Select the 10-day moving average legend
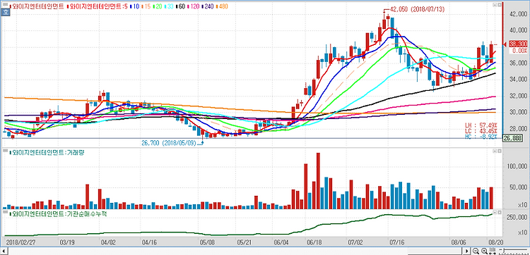The width and height of the screenshot is (530, 255). (135, 6)
